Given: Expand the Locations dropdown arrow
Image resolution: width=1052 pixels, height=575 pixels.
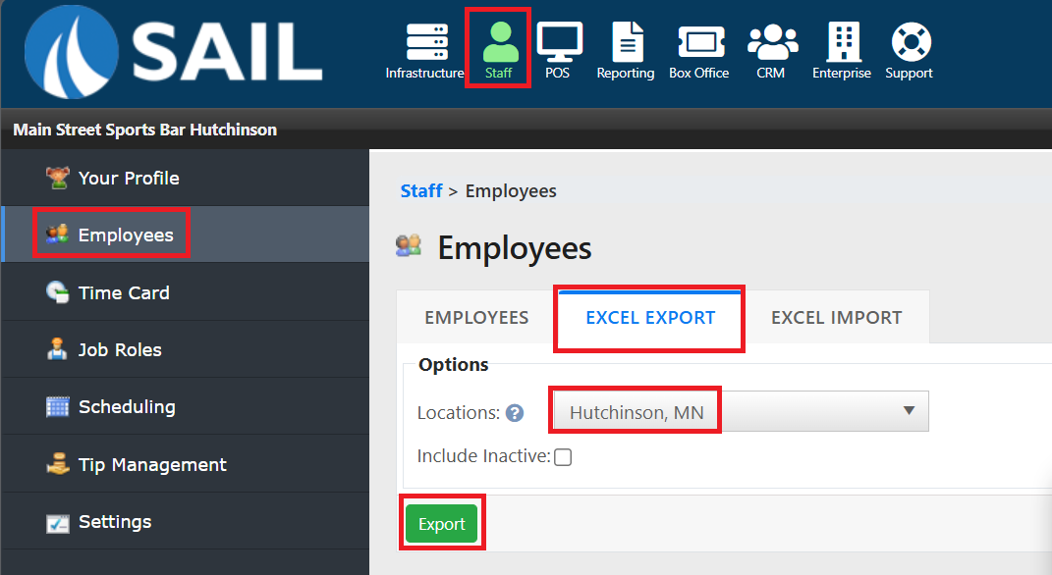Looking at the screenshot, I should (909, 411).
